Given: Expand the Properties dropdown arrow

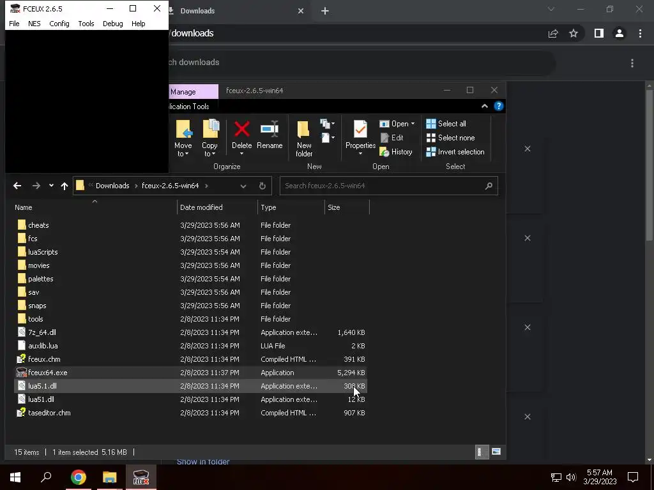Looking at the screenshot, I should [x=360, y=154].
